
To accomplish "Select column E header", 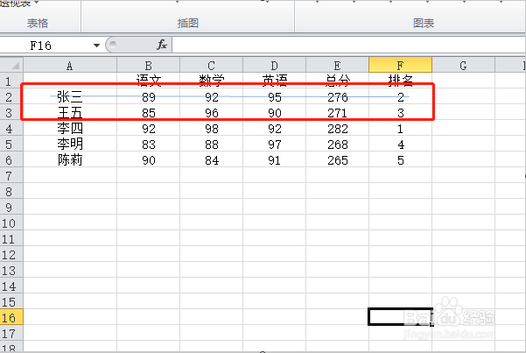I will point(337,65).
